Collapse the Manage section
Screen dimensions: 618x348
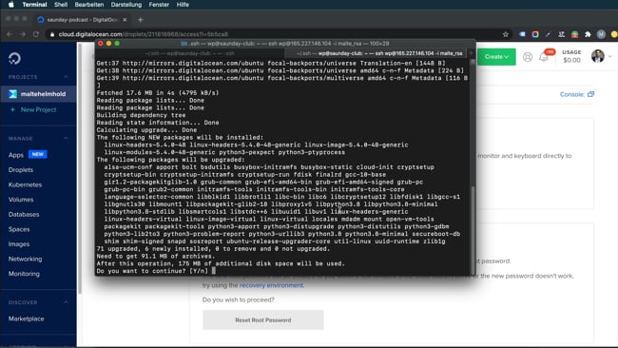click(x=66, y=138)
